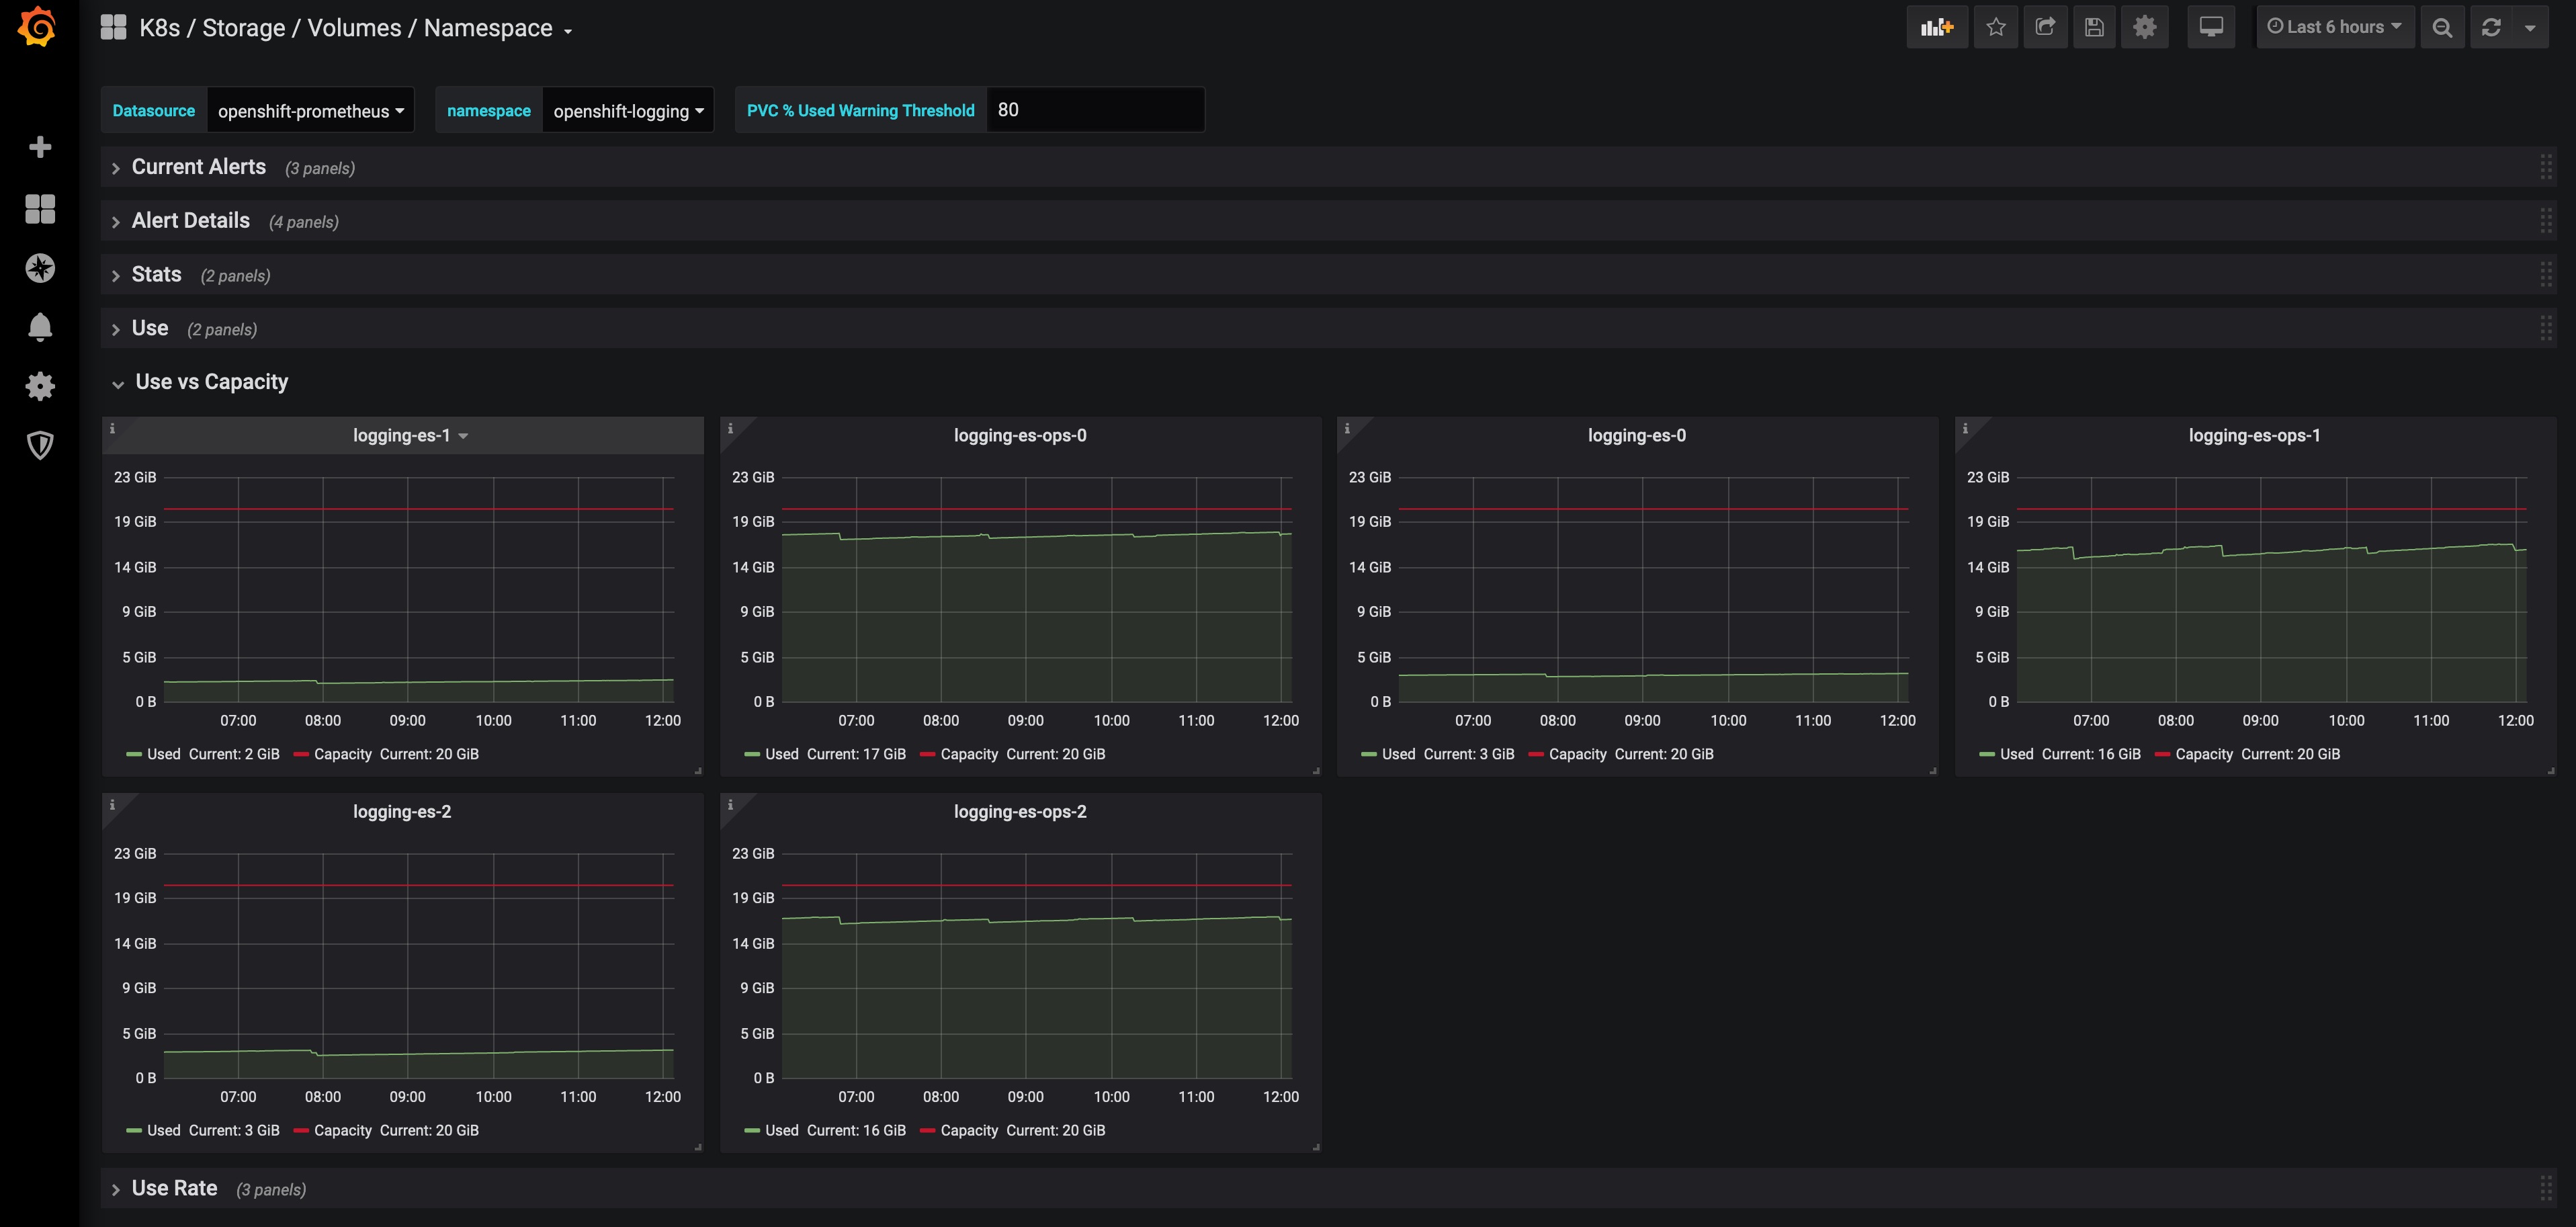Screen dimensions: 2576x1227
Task: Save the dashboard with disk icon
Action: (2094, 27)
